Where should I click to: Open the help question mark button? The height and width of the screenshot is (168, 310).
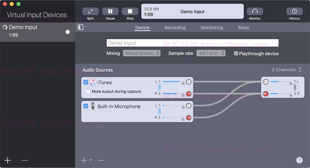pyautogui.click(x=299, y=160)
